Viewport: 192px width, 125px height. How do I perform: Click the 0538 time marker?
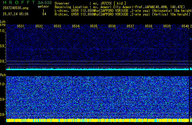[x=149, y=26]
